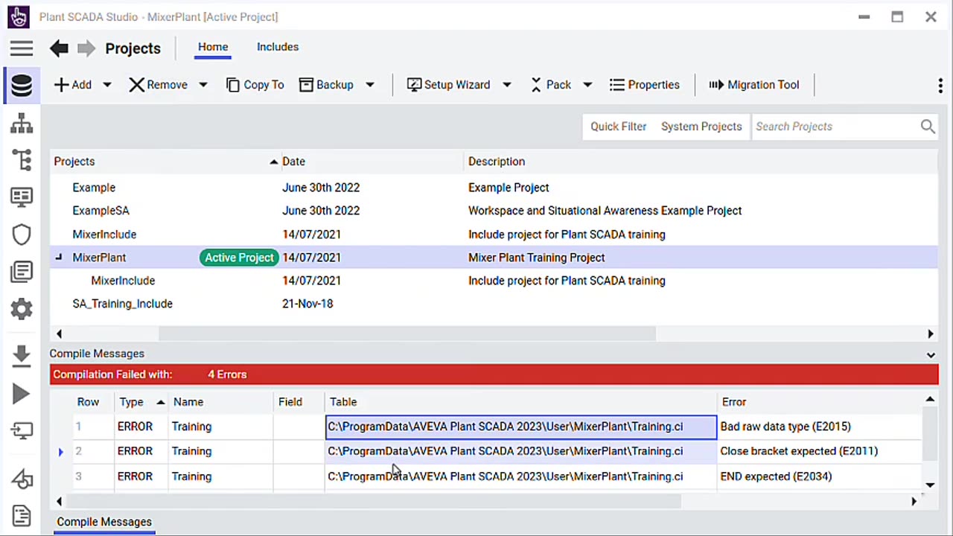This screenshot has height=536, width=953.
Task: Select the Example project row
Action: (494, 188)
